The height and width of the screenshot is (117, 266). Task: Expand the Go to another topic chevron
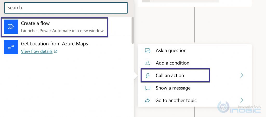point(242,100)
